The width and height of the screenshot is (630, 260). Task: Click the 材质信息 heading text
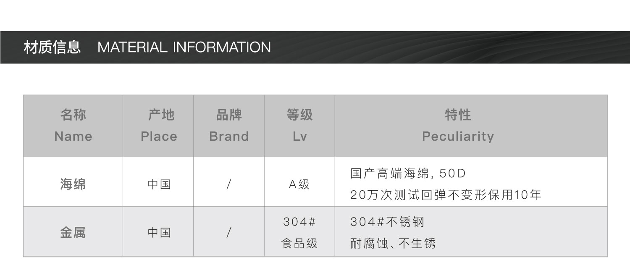point(52,47)
